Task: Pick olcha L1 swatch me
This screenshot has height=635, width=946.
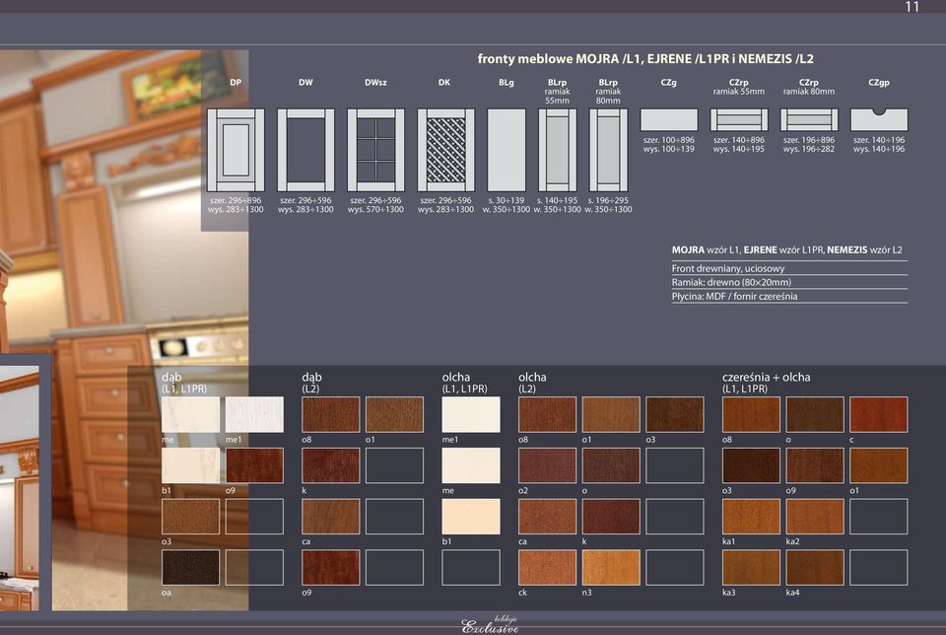Action: (471, 465)
